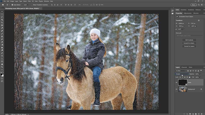Click the Convert to Layers button

coord(189,46)
